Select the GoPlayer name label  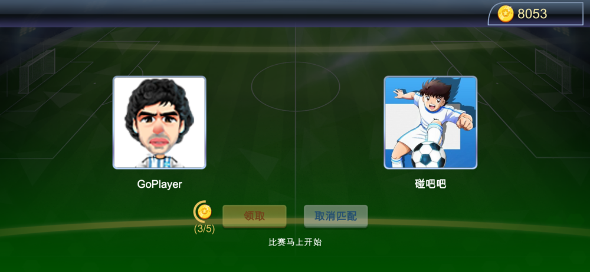(x=159, y=184)
